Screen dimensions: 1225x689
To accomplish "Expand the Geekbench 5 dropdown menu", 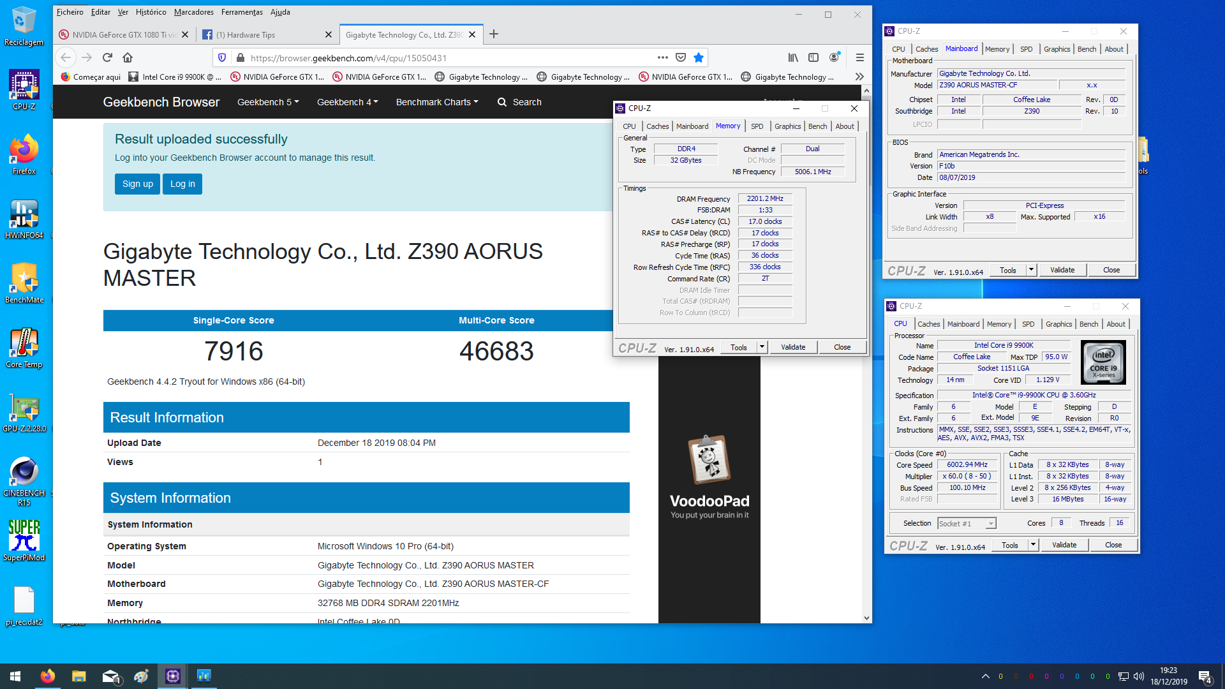I will (268, 102).
